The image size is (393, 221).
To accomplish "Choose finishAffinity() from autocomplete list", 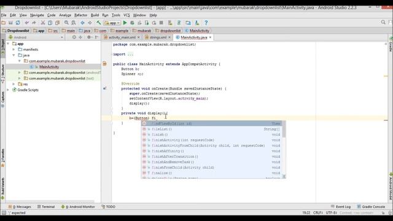I will (212, 151).
